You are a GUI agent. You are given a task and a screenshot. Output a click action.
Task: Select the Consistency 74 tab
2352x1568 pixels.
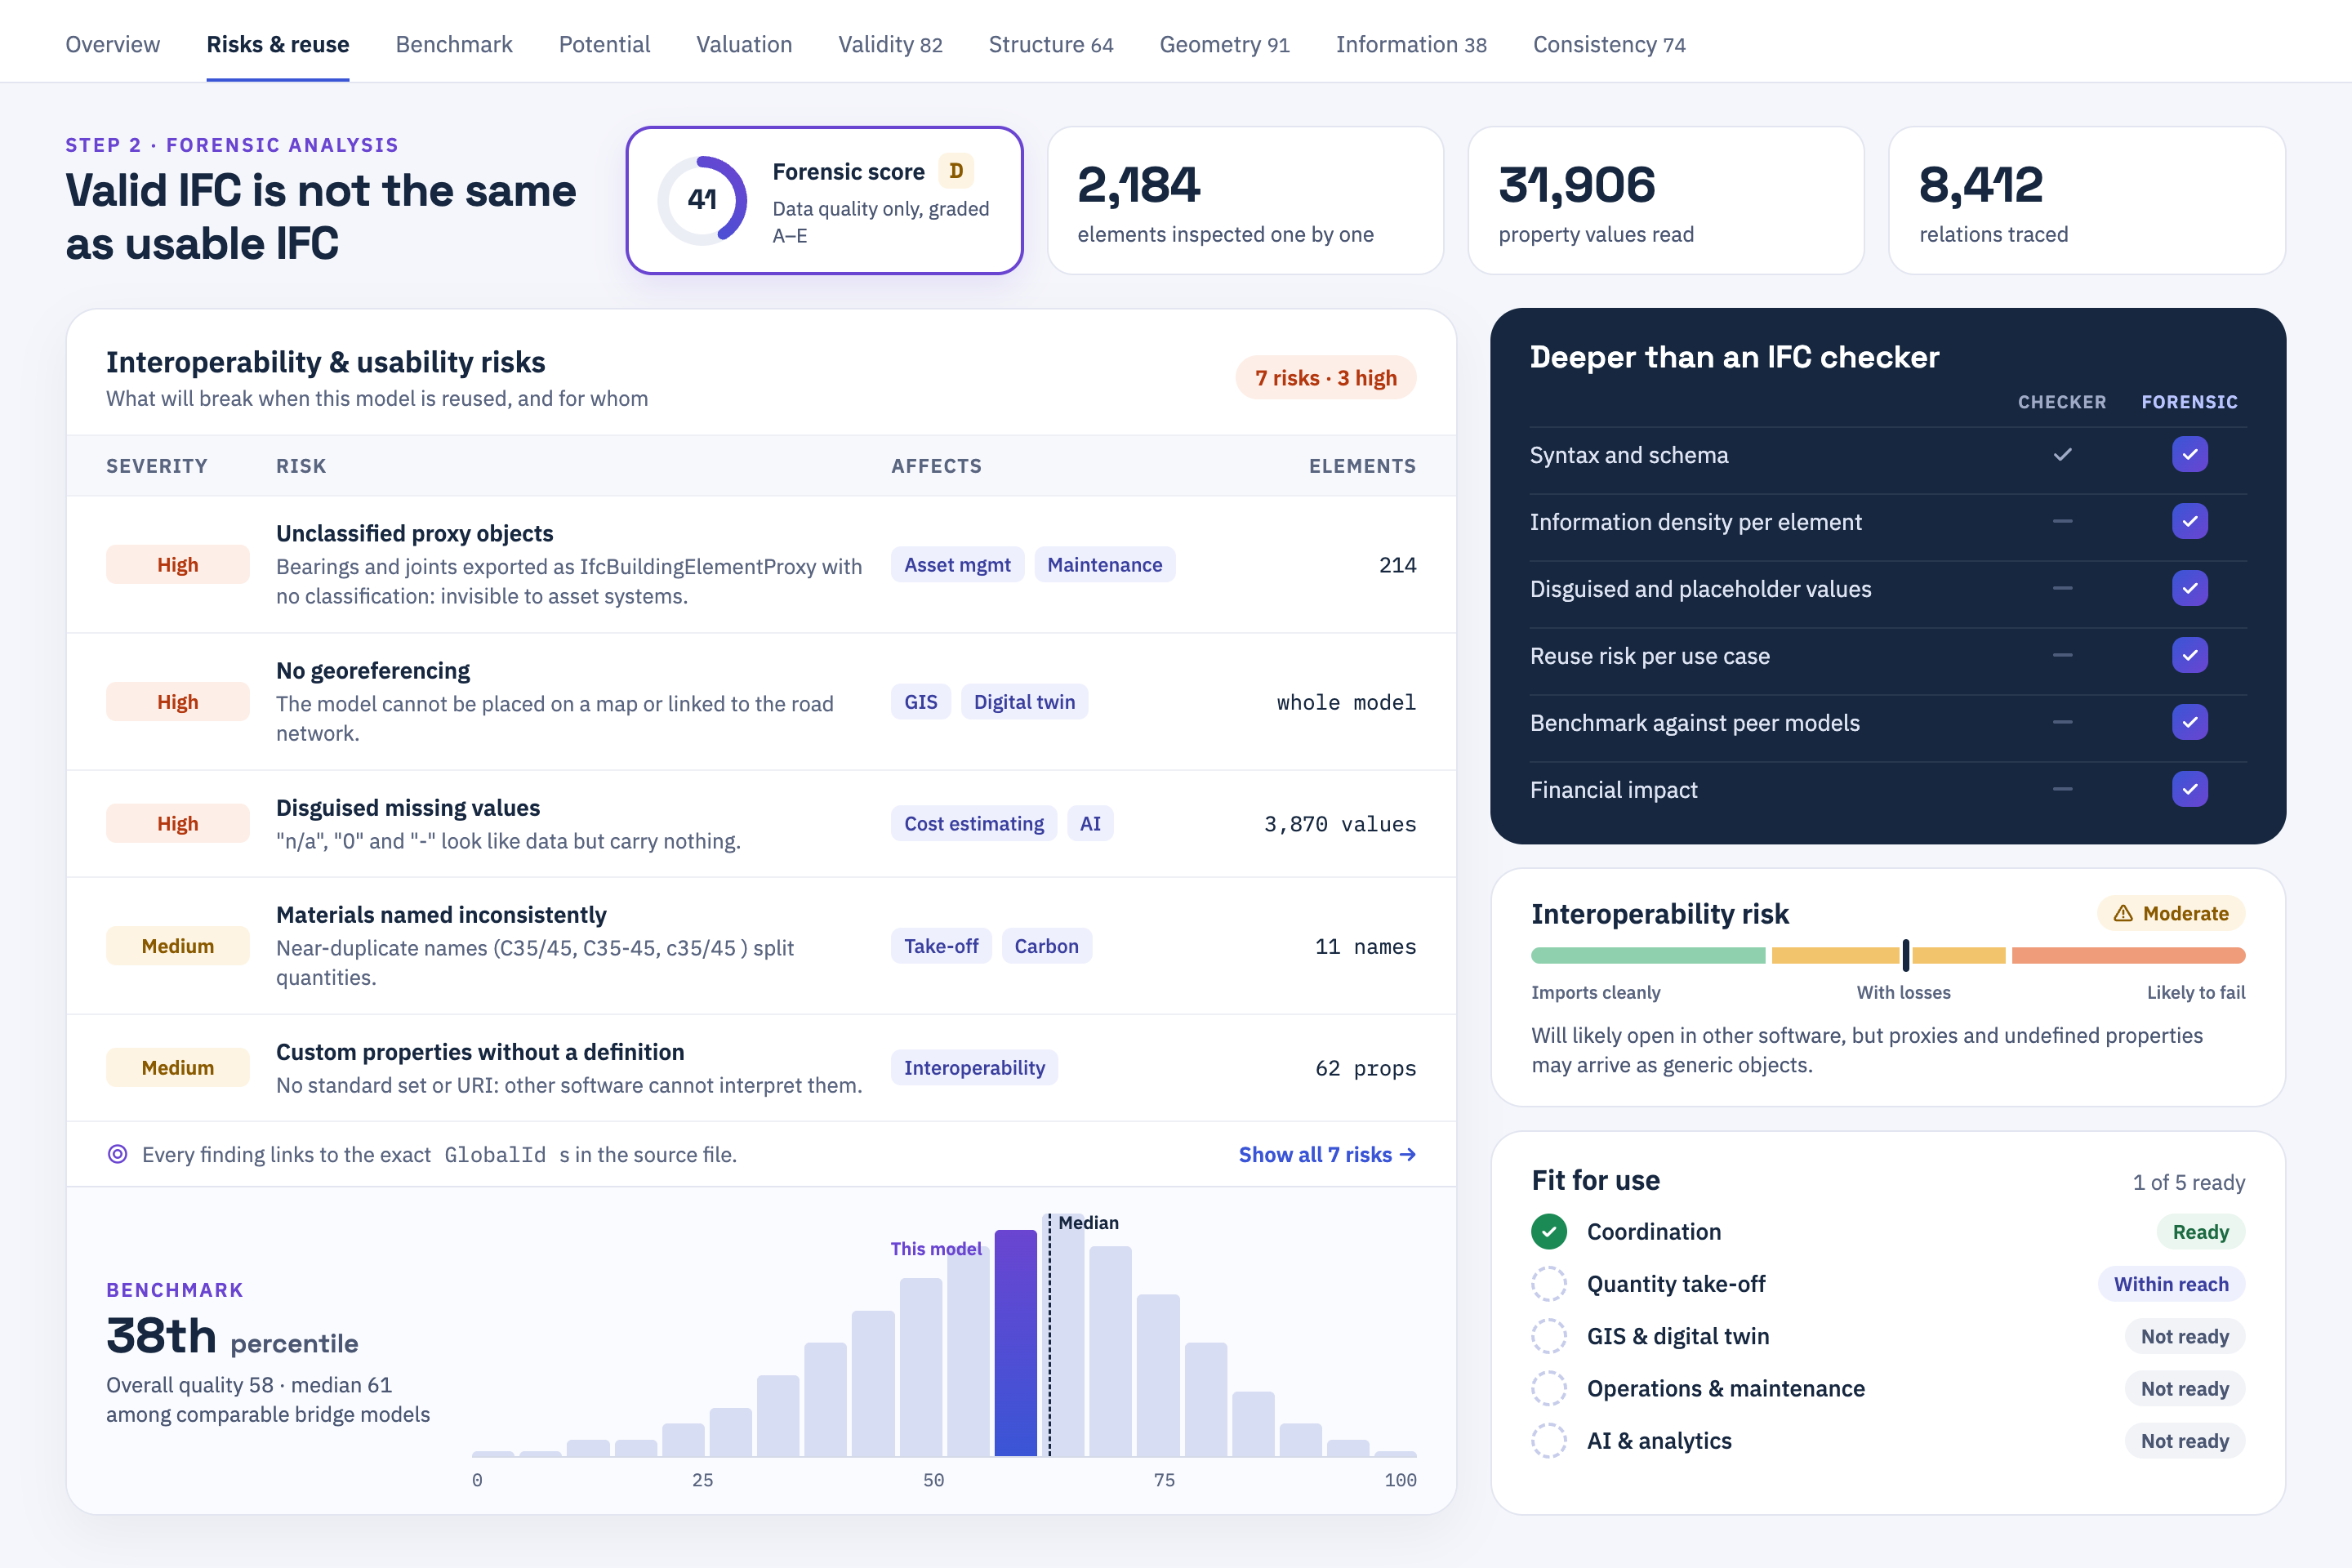[x=1609, y=44]
